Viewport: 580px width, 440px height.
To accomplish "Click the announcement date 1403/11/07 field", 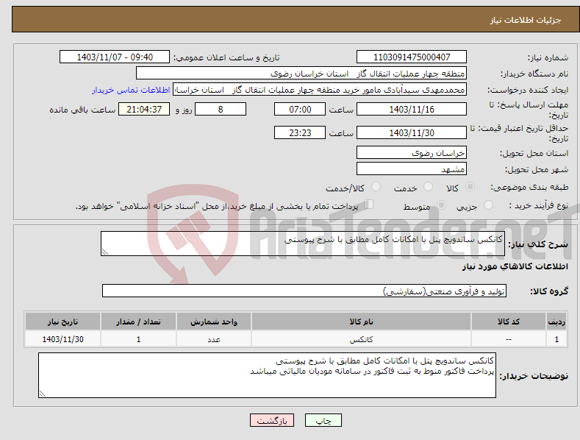I will point(115,57).
